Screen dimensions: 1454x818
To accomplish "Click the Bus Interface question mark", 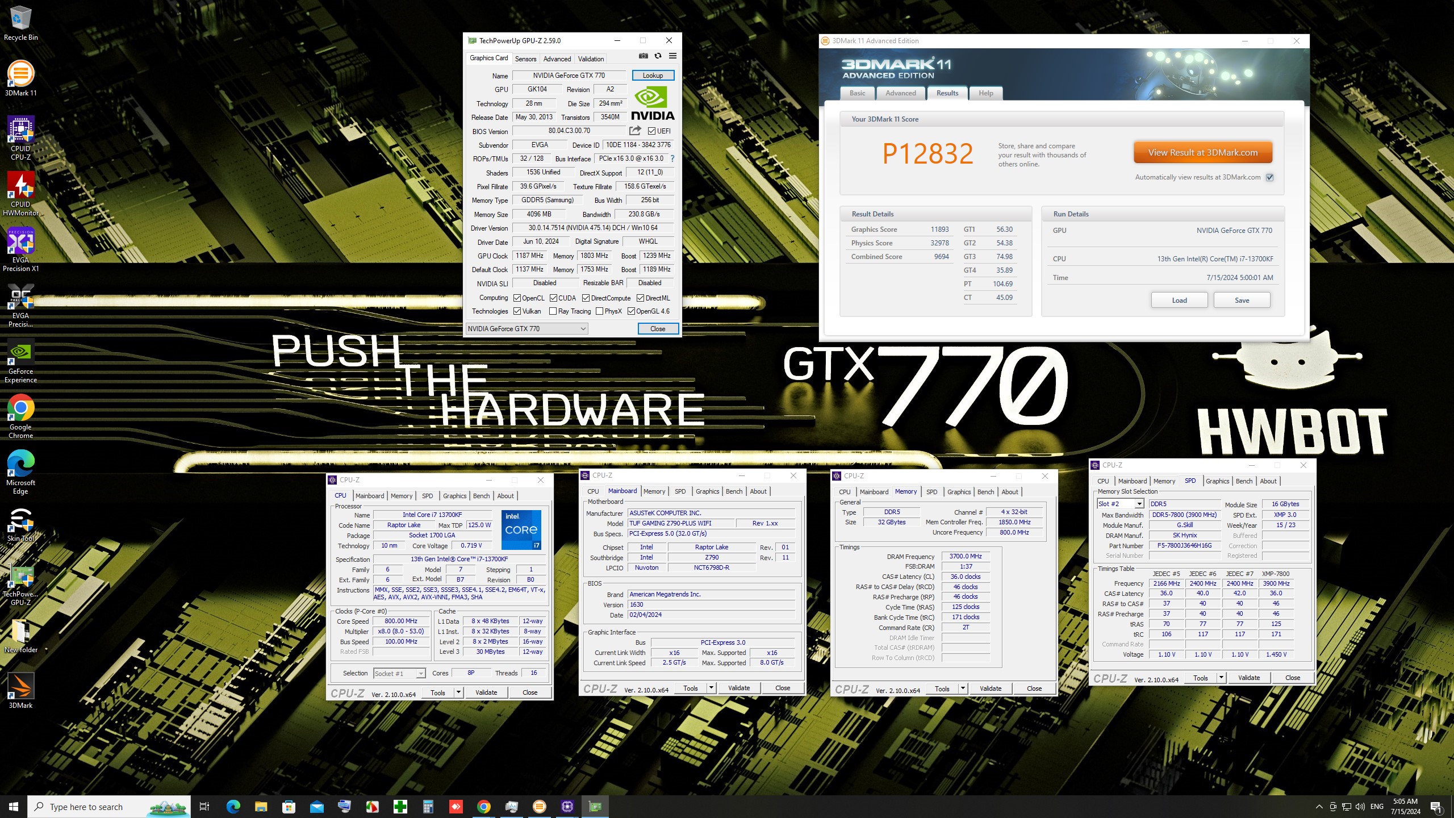I will tap(672, 158).
